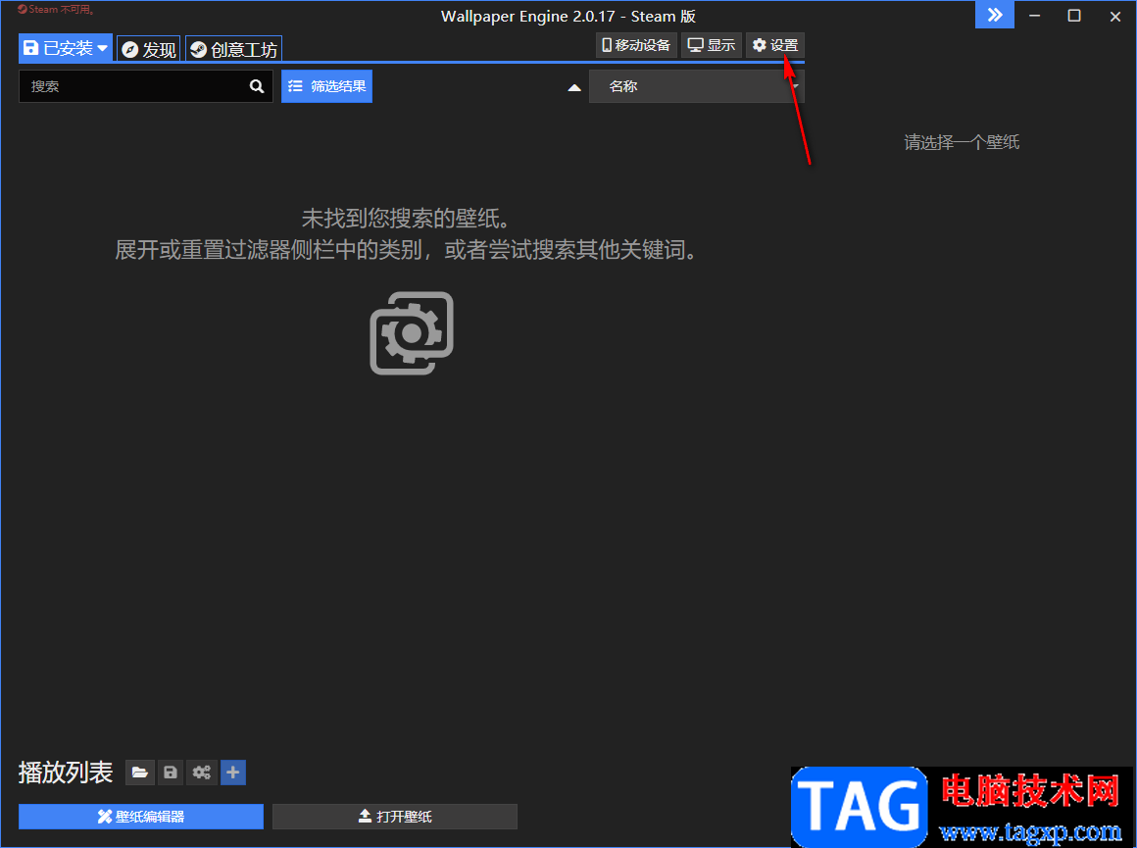The height and width of the screenshot is (848, 1137).
Task: Toggle sort direction triangle arrow
Action: point(574,88)
